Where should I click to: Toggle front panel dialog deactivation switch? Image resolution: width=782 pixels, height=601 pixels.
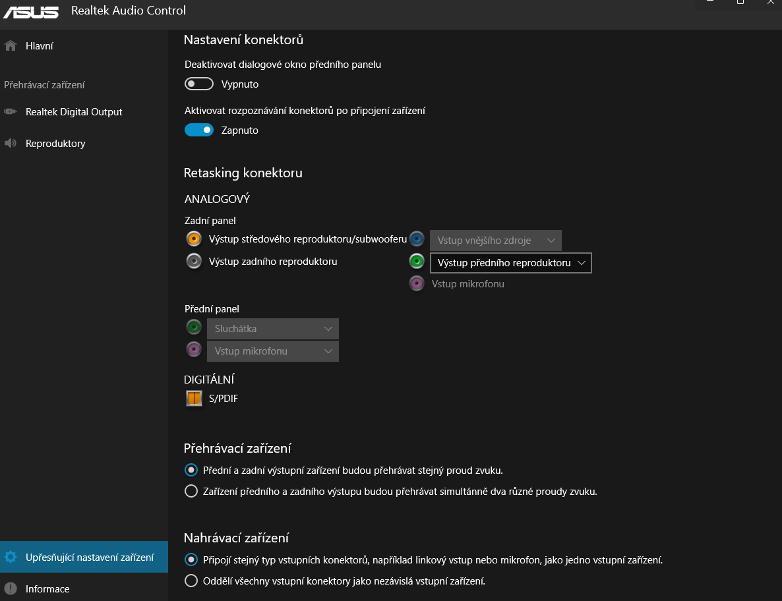click(199, 84)
